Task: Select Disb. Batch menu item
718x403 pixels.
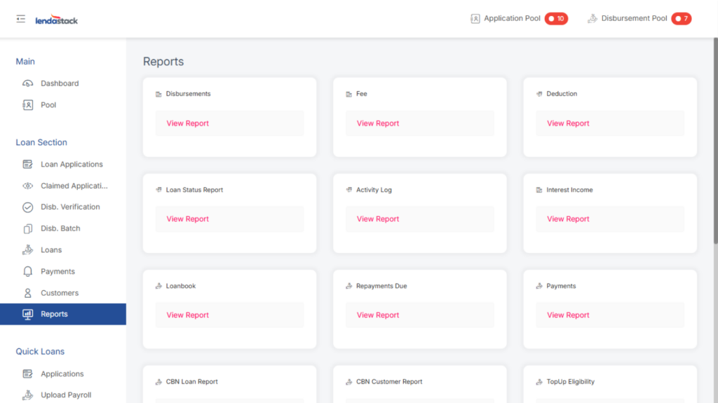Action: click(x=60, y=228)
